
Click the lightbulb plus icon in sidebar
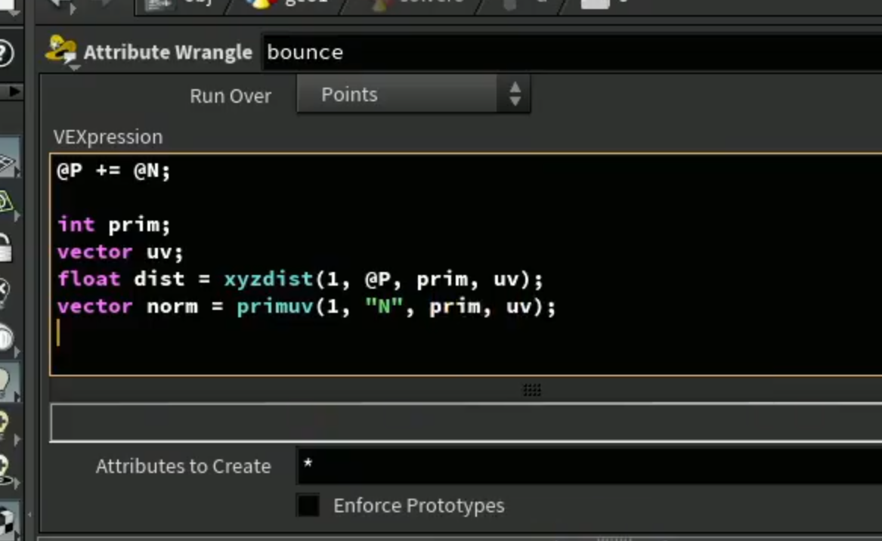point(5,423)
